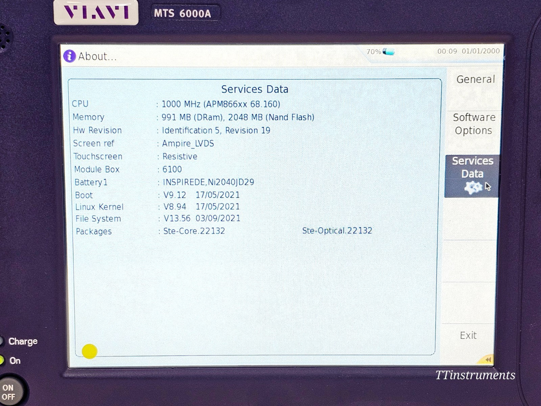Select the Screen ref label

point(94,143)
